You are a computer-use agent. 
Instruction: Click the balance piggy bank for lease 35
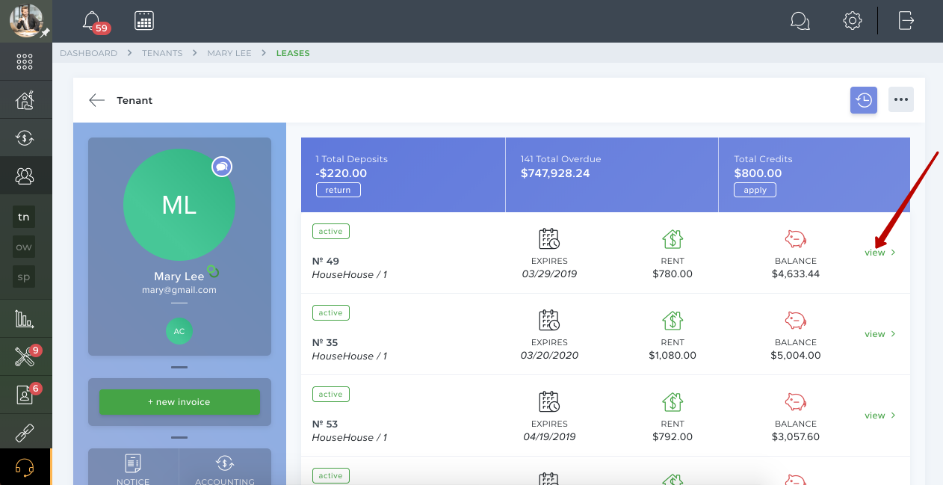796,321
